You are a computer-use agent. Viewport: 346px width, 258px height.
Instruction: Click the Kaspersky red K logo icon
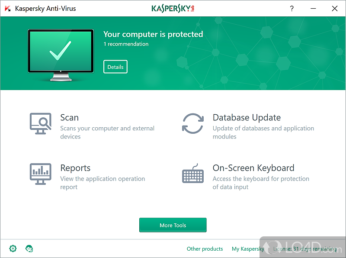pos(8,9)
